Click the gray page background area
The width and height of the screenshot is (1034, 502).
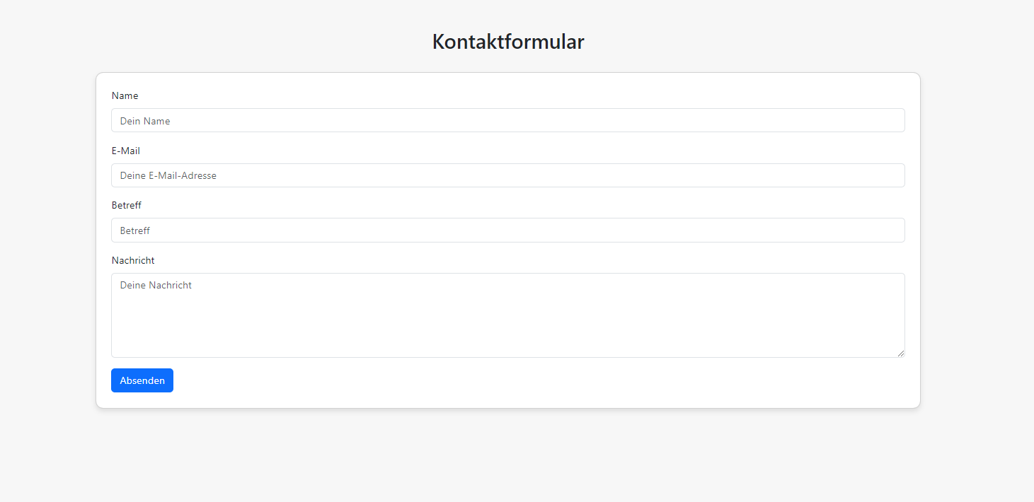tap(495, 460)
